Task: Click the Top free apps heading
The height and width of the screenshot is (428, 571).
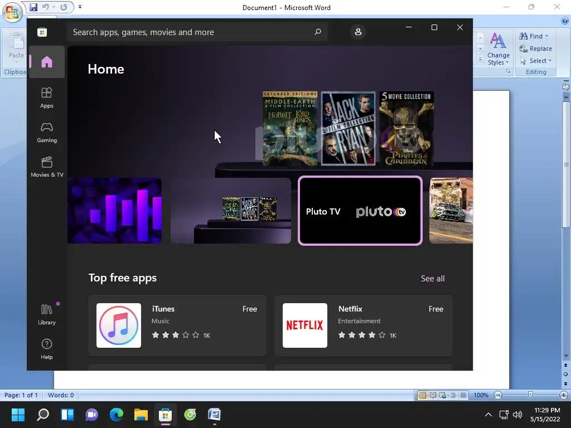Action: (x=122, y=278)
